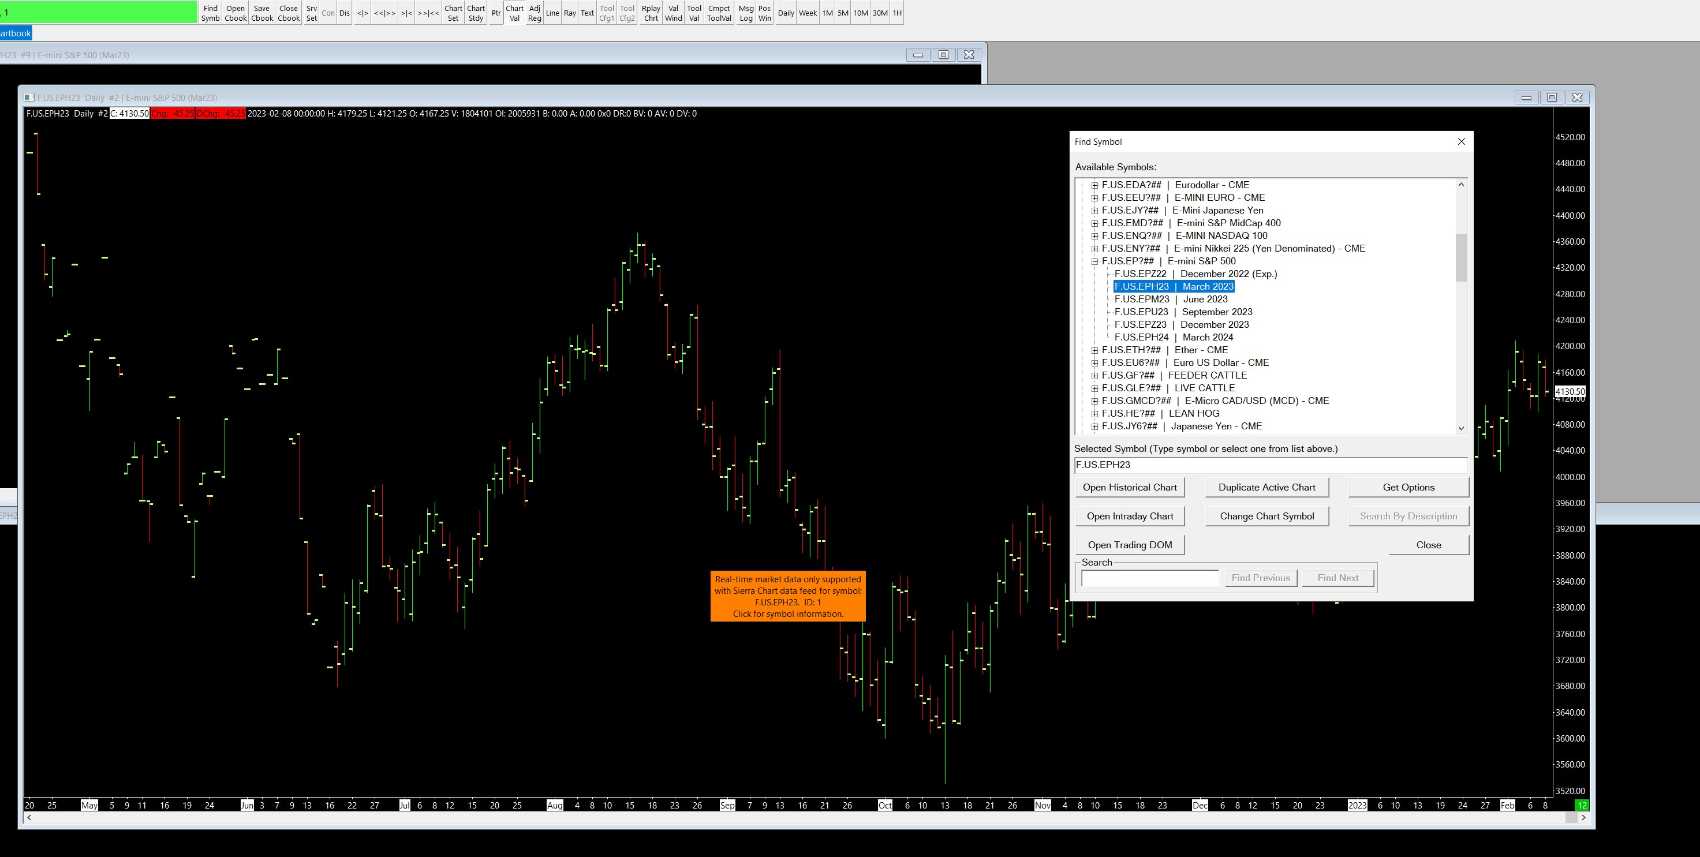Open the Msg Log window
The width and height of the screenshot is (1700, 857).
pyautogui.click(x=745, y=13)
